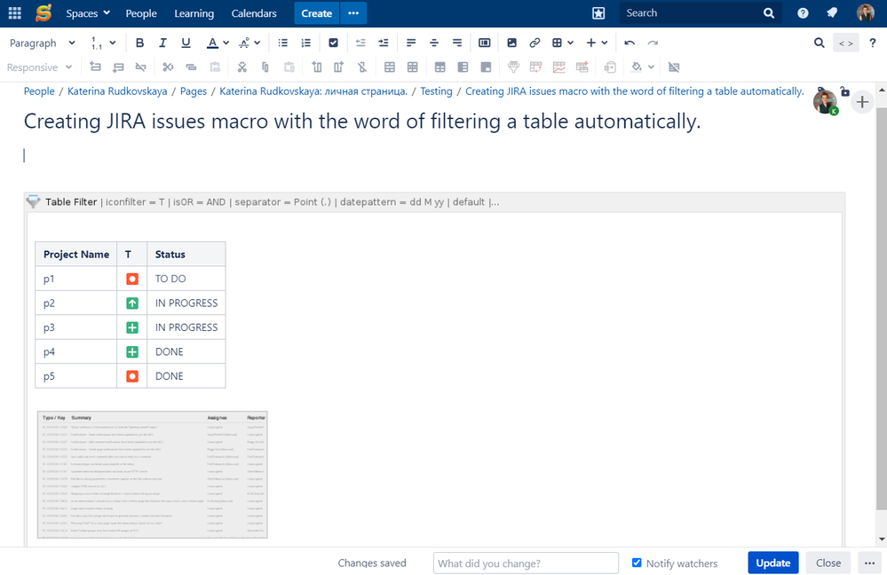Open the user profile avatar menu

[866, 12]
